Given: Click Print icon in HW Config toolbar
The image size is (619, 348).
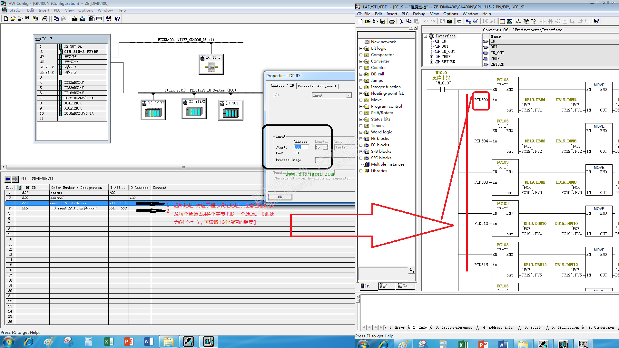Looking at the screenshot, I should coord(45,19).
